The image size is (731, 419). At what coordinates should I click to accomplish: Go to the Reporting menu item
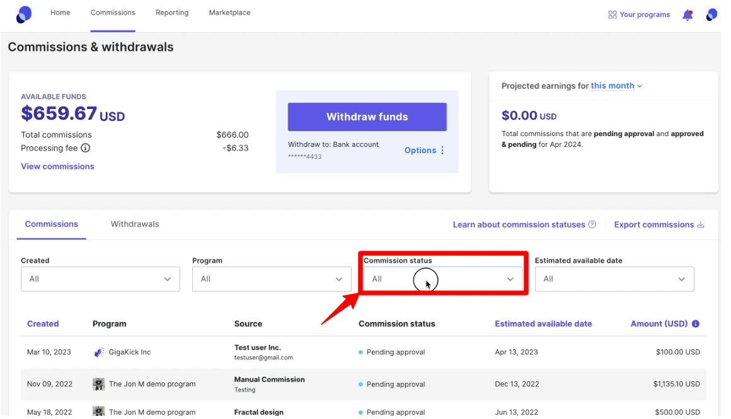coord(172,13)
